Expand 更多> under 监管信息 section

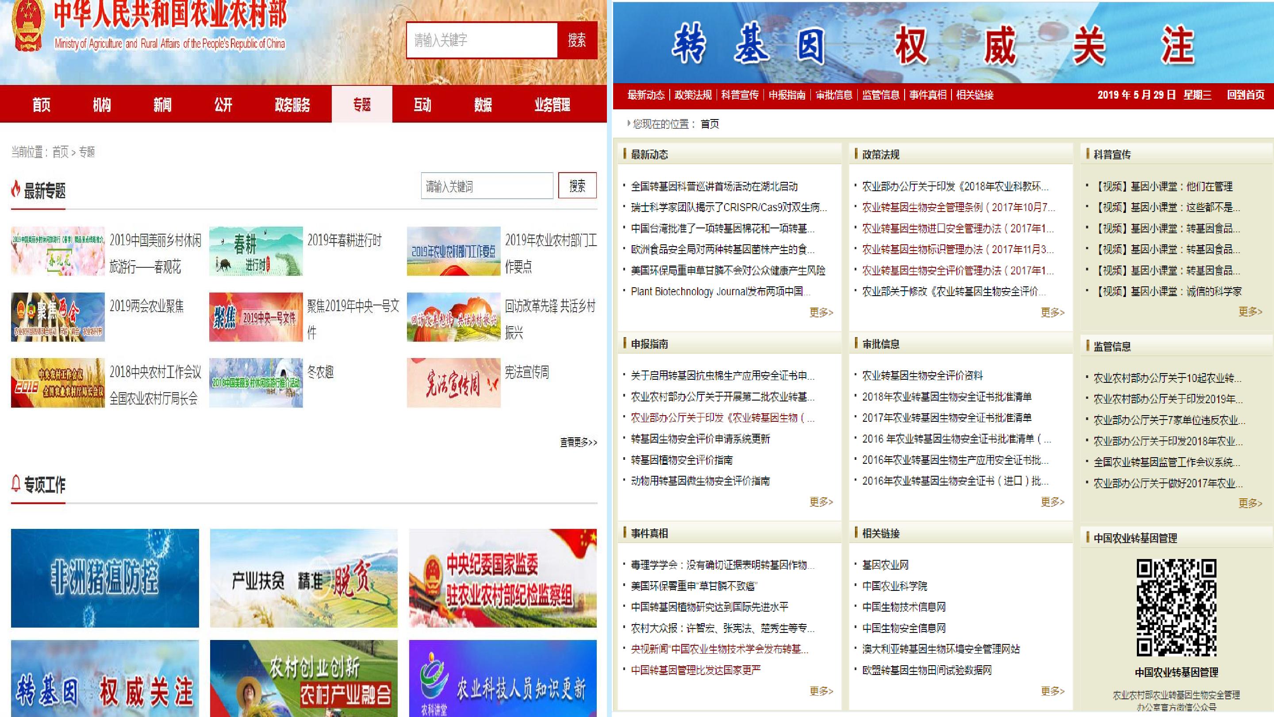click(1250, 503)
